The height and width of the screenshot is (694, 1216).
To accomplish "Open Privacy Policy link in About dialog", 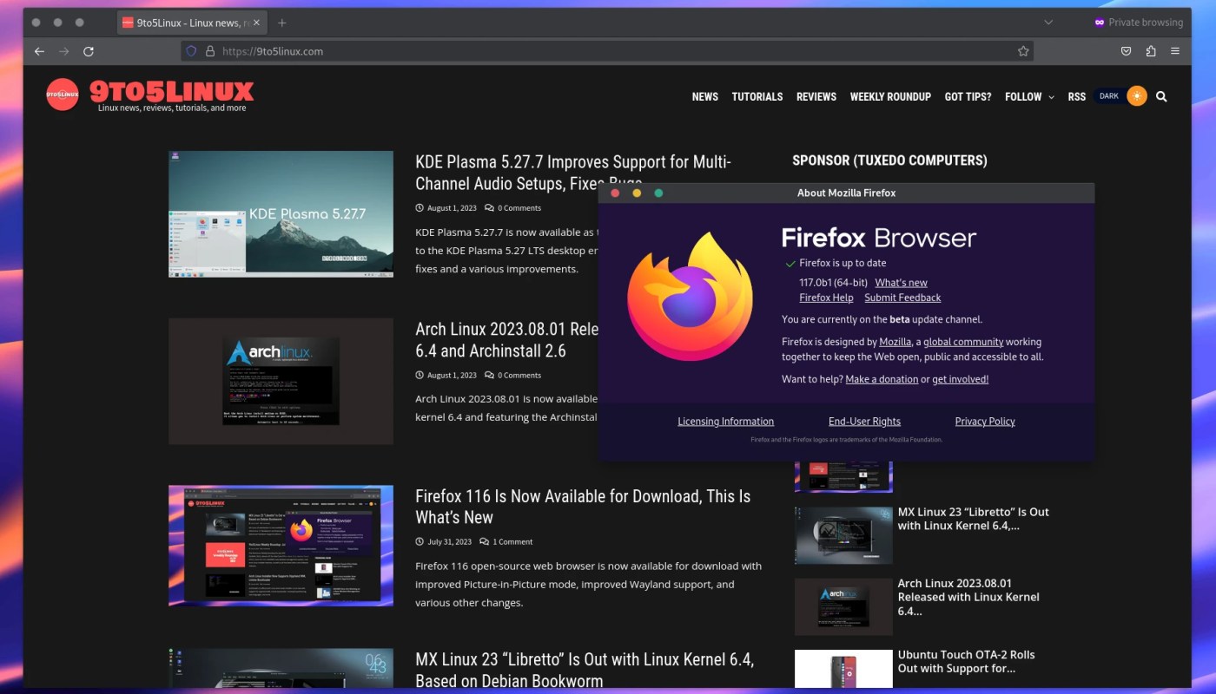I will [x=985, y=422].
